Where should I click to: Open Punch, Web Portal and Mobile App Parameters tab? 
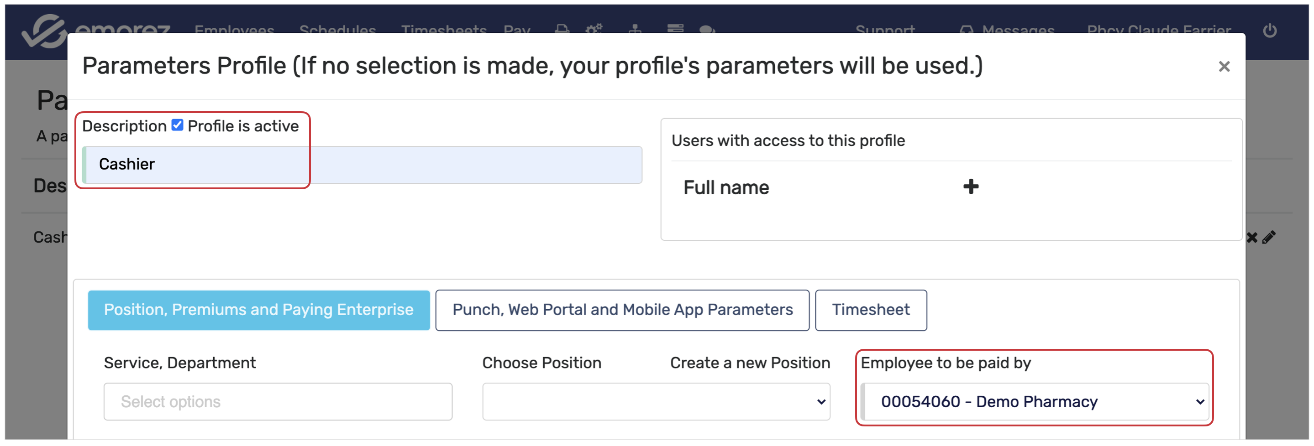point(622,310)
